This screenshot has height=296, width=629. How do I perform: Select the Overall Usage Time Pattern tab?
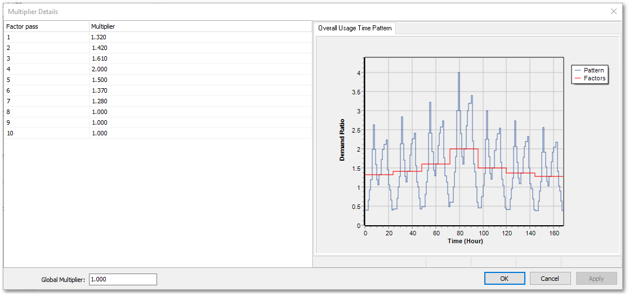[x=355, y=29]
